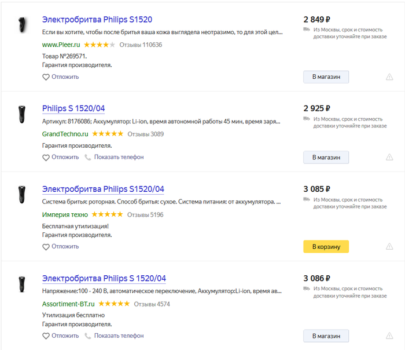Viewport: 405px width, 350px height.
Task: Click shaver thumbnail in Империя техно offer
Action: pos(22,195)
